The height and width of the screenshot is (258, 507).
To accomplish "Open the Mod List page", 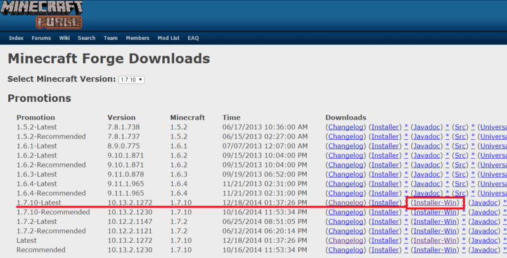I will coord(169,38).
